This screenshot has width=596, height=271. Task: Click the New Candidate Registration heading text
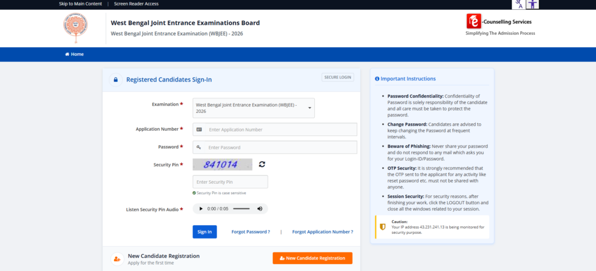(x=164, y=256)
